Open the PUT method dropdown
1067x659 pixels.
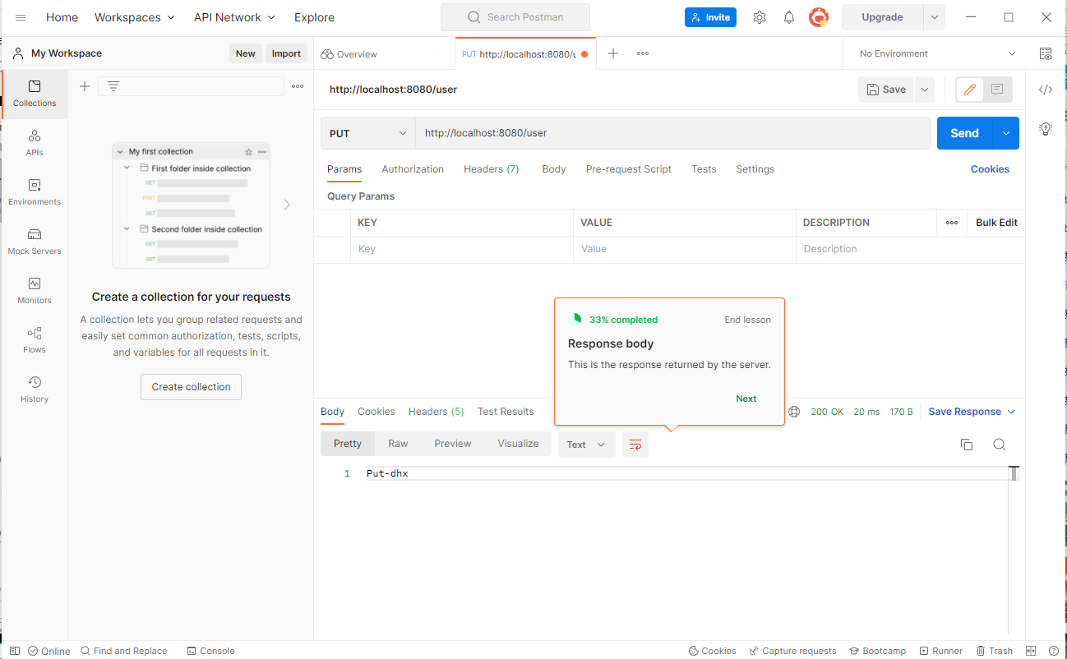[x=367, y=133]
